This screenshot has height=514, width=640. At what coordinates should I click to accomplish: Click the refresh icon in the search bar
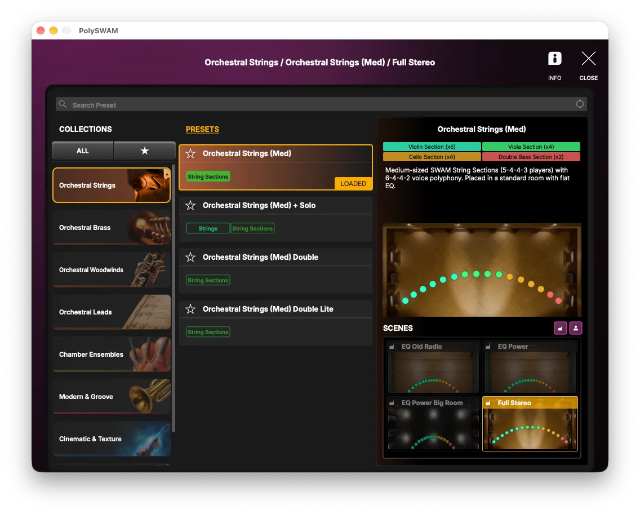point(580,104)
